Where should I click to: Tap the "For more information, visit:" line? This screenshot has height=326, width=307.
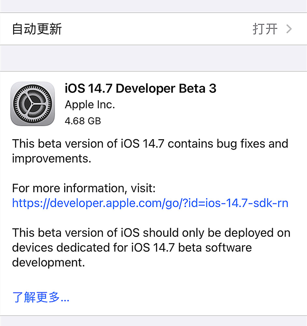pyautogui.click(x=84, y=188)
